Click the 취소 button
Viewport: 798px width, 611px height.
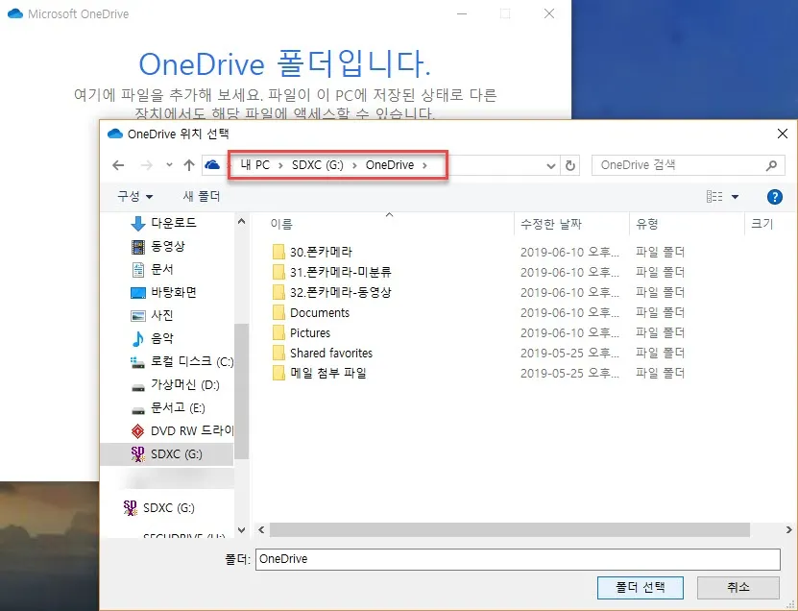[x=738, y=587]
